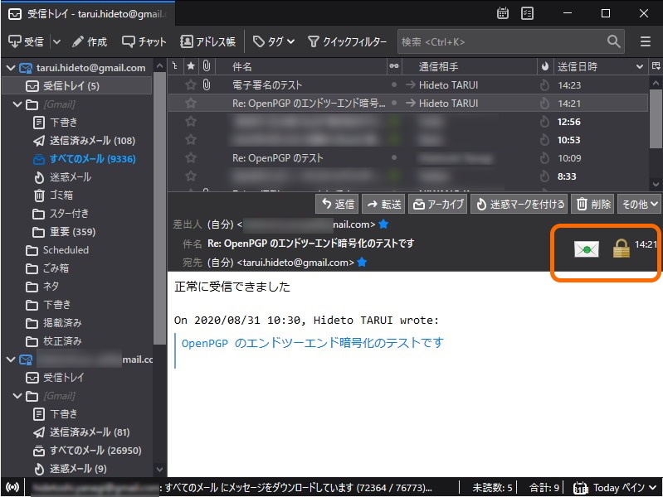The width and height of the screenshot is (663, 497).
Task: Toggle read status of 電子署名のテスト
Action: pyautogui.click(x=394, y=84)
